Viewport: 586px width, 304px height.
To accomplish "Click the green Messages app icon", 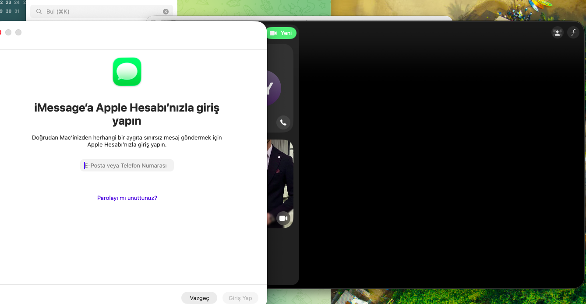I will (x=127, y=72).
